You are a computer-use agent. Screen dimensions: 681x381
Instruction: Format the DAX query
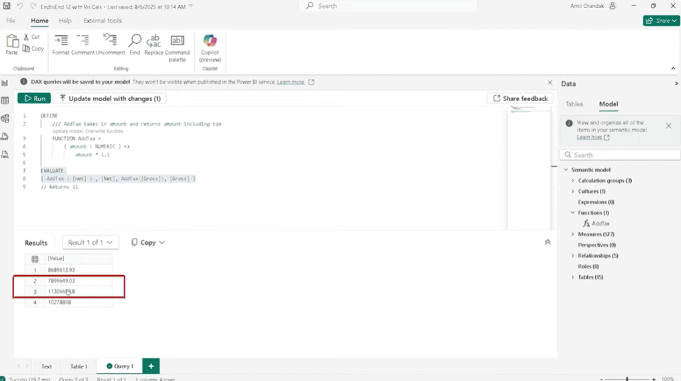pos(61,45)
